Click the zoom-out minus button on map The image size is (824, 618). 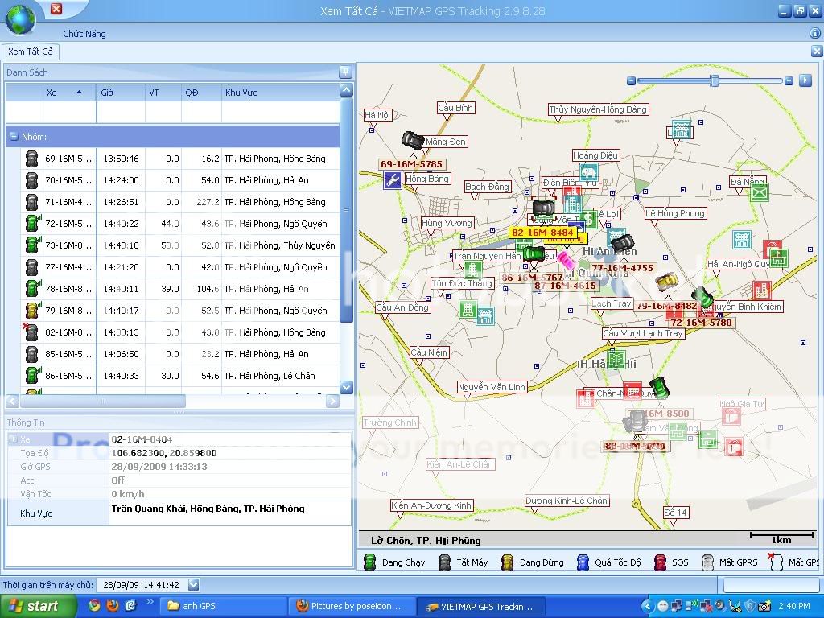click(630, 80)
